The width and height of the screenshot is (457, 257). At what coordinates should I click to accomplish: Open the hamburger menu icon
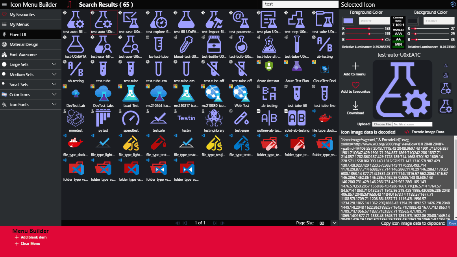point(4,5)
